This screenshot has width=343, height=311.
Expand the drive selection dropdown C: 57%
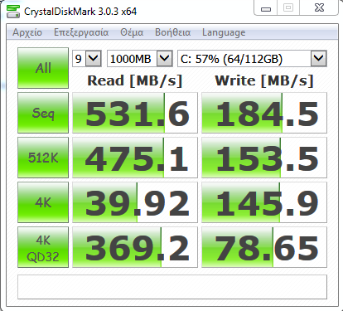click(x=252, y=58)
